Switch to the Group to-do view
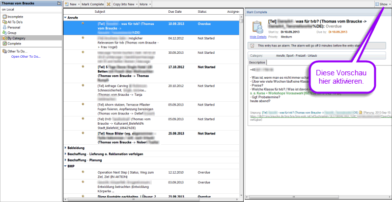Screen dimensions: 392x202 (x=13, y=33)
